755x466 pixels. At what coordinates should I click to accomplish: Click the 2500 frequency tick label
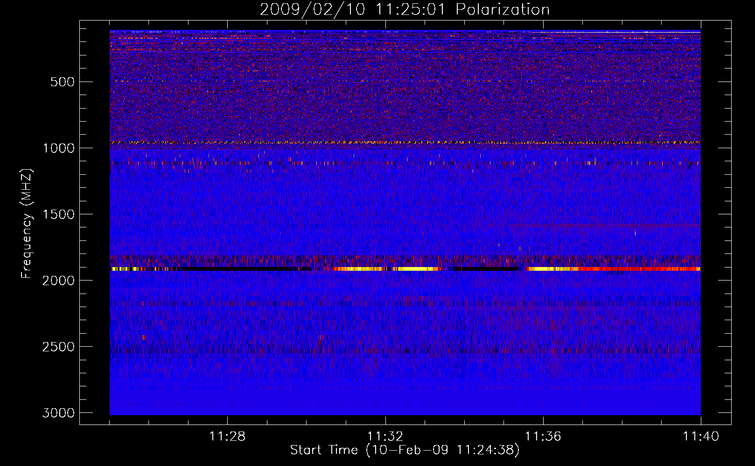click(58, 347)
